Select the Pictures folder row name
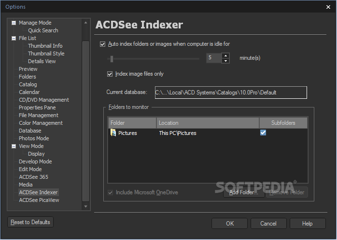This screenshot has width=337, height=240. 127,133
